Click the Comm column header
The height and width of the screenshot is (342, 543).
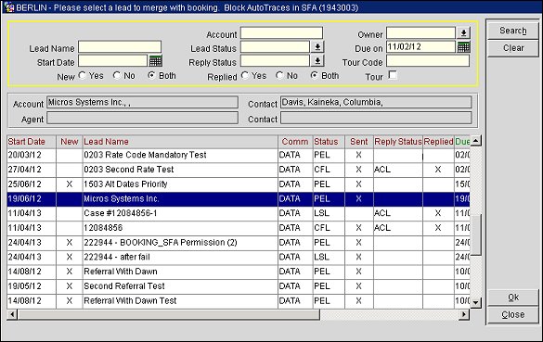click(x=295, y=142)
